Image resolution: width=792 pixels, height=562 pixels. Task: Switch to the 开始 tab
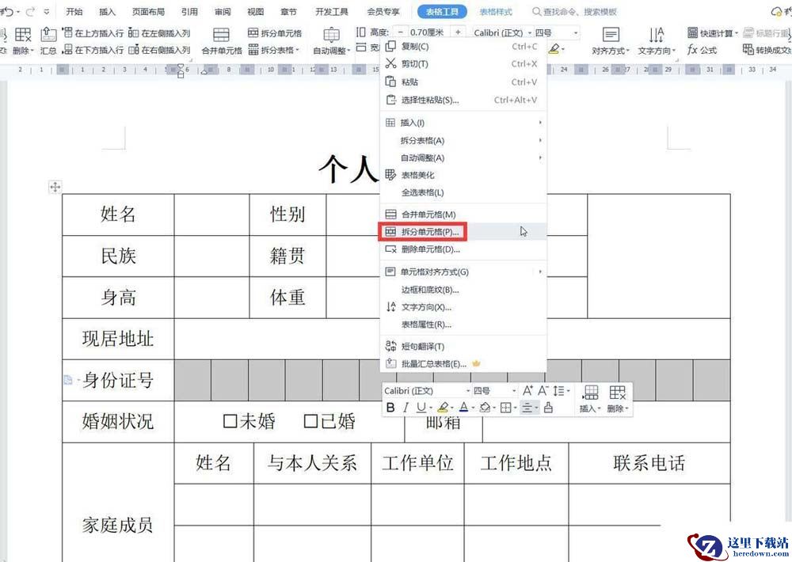(x=74, y=12)
